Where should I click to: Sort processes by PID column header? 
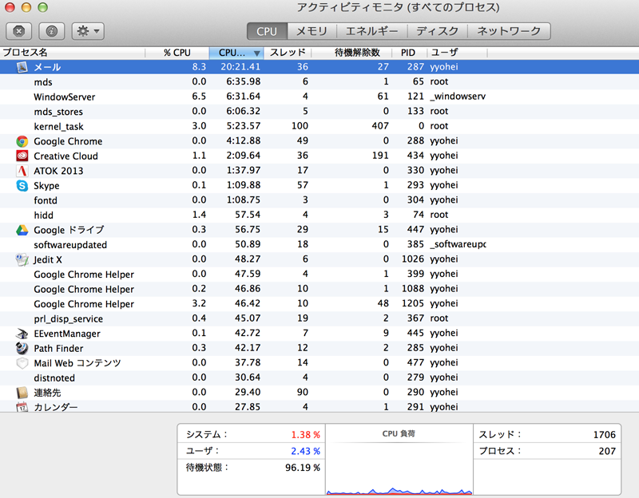coord(408,53)
